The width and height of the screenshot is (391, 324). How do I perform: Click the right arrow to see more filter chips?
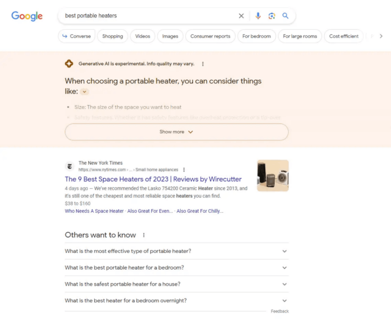pos(381,36)
